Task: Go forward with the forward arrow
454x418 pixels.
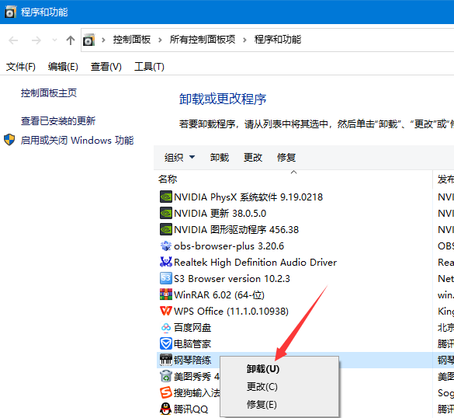Action: [36, 40]
